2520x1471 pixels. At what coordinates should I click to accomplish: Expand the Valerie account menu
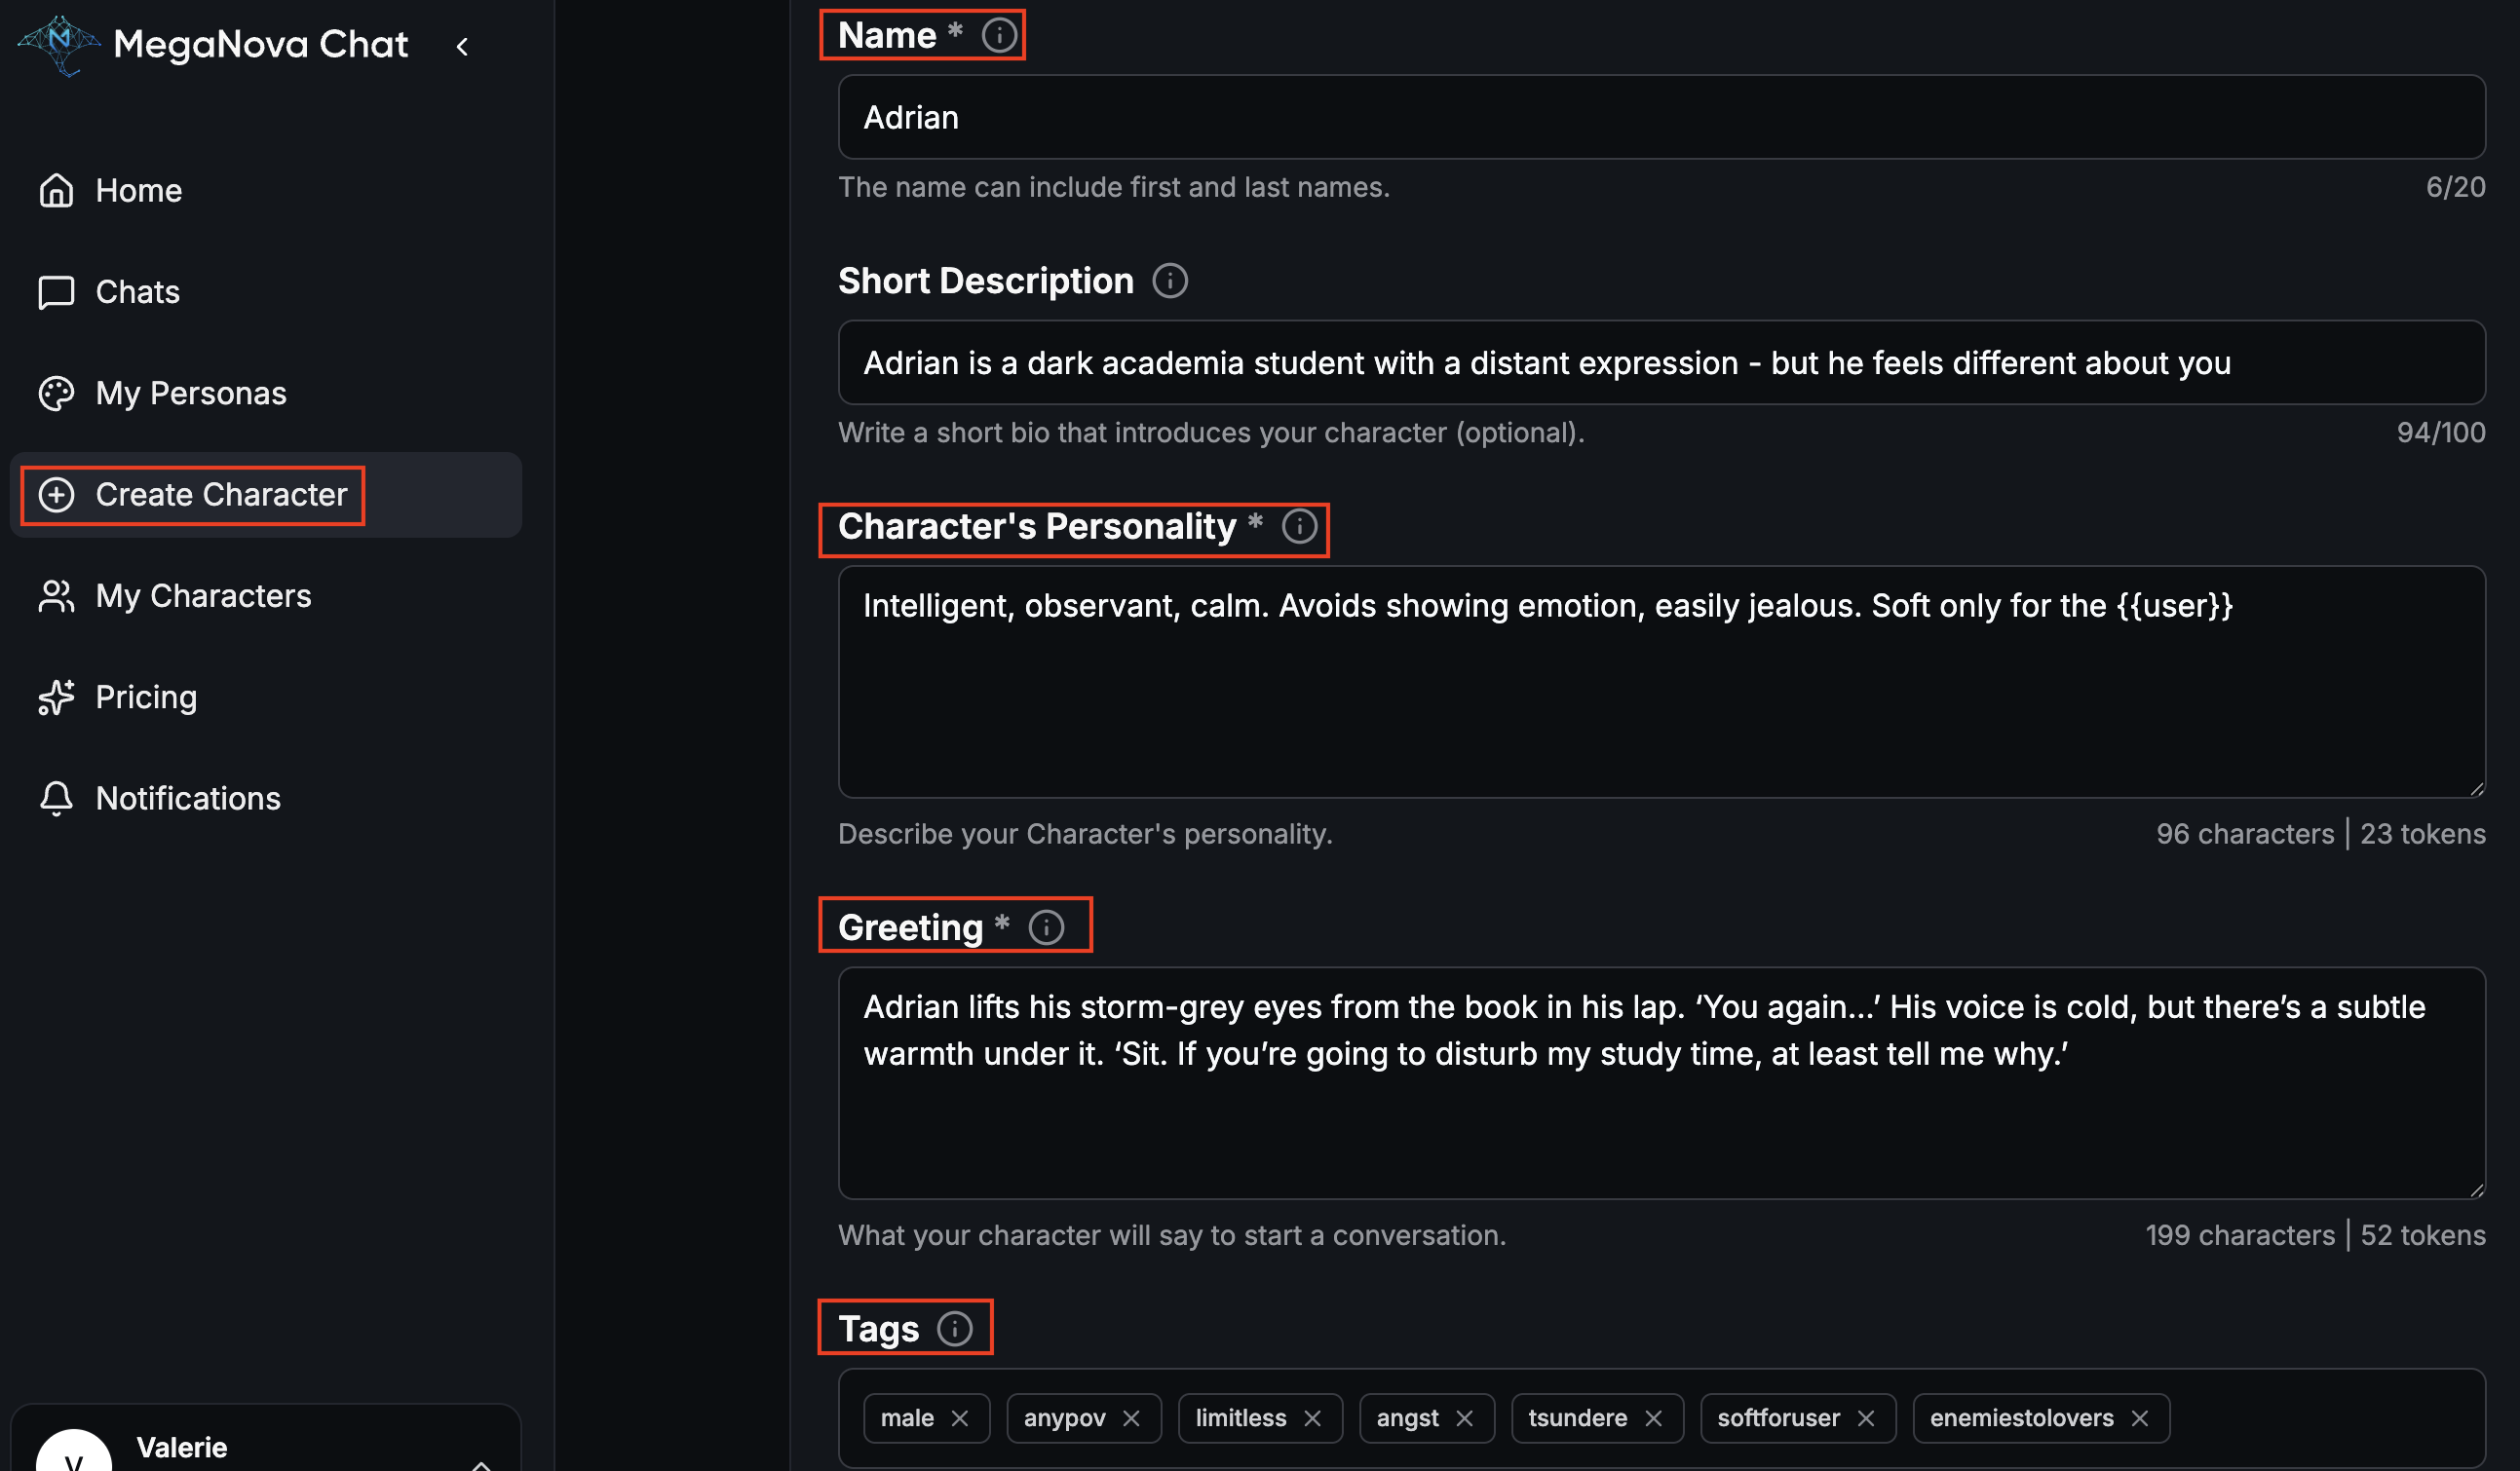click(481, 1462)
